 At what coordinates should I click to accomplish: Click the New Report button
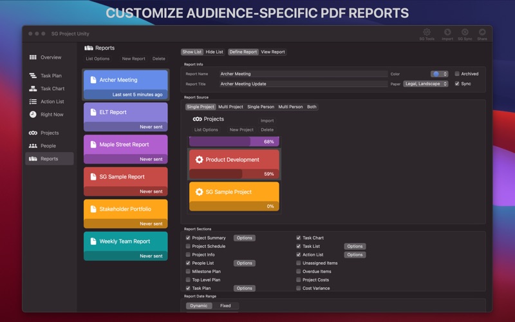[x=134, y=59]
